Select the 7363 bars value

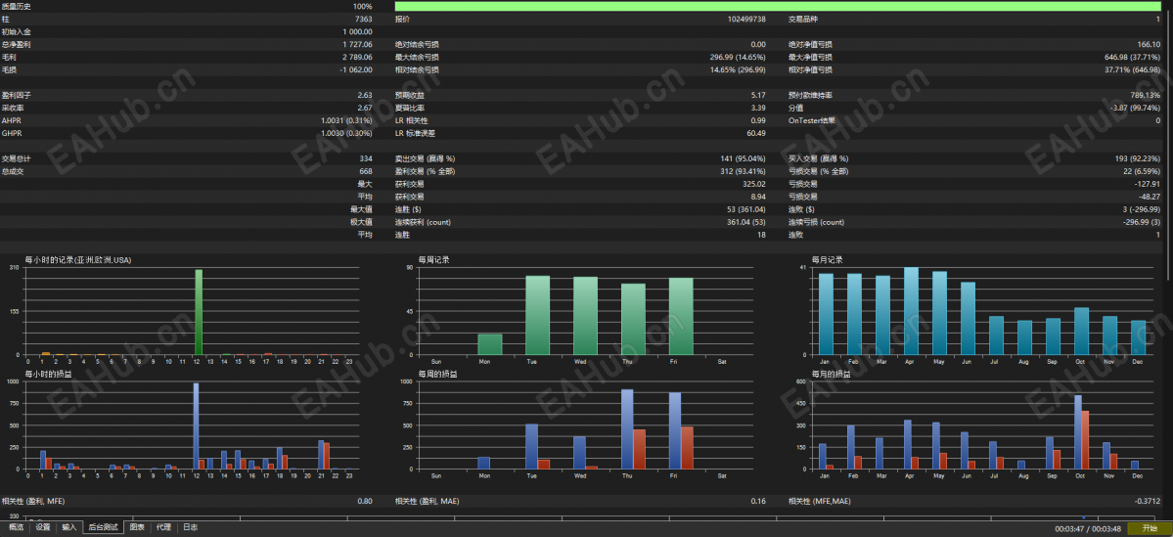[x=363, y=19]
